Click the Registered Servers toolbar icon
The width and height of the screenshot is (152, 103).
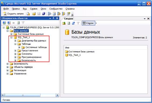50,14
